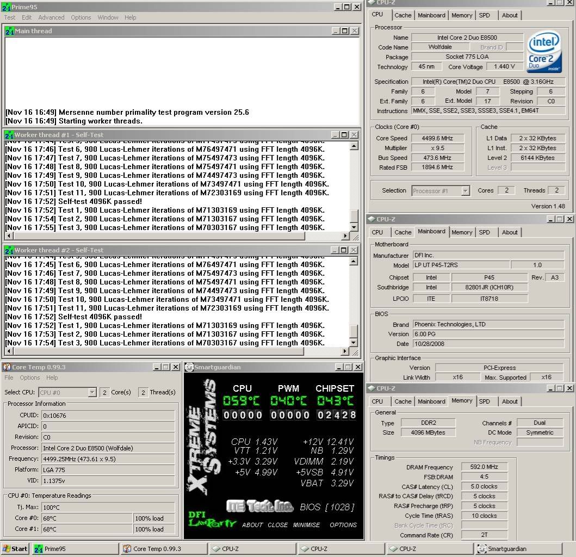This screenshot has height=557, width=576.
Task: Click the ITE Tech Inc. logo
Action: (x=259, y=506)
